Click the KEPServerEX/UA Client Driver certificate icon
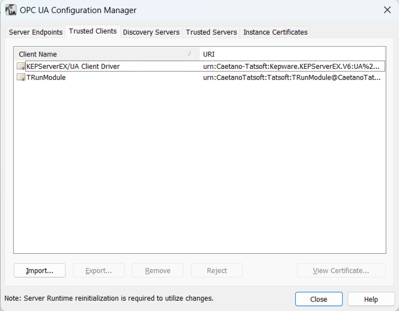Viewport: 399px width, 311px height. coord(21,66)
